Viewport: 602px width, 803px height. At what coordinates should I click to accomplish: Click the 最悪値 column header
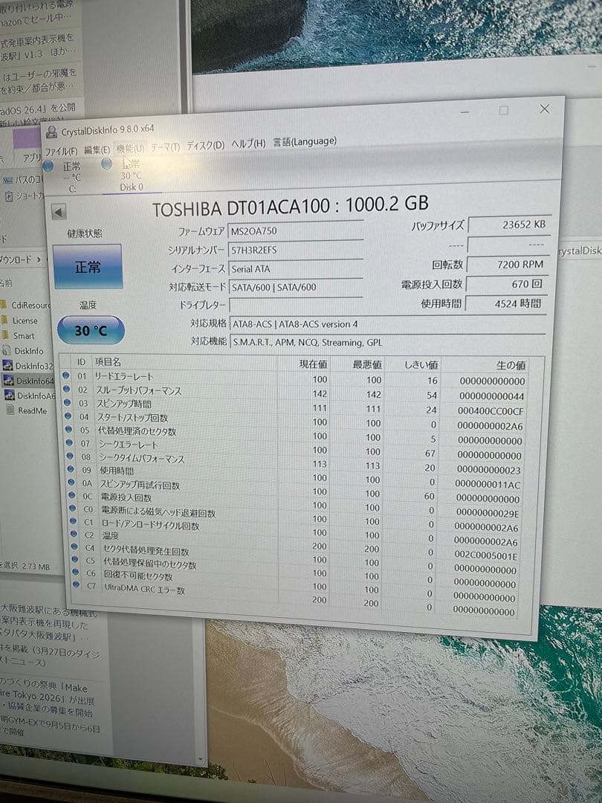tap(367, 364)
